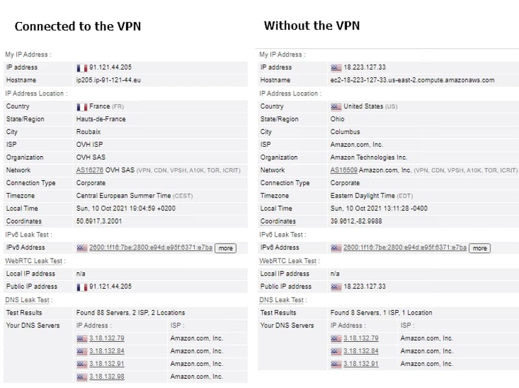519x388 pixels.
Task: Click the DNS Leak Test heading on right
Action: (x=283, y=300)
